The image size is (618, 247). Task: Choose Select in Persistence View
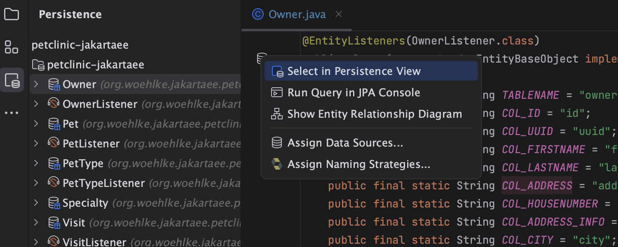pyautogui.click(x=353, y=71)
